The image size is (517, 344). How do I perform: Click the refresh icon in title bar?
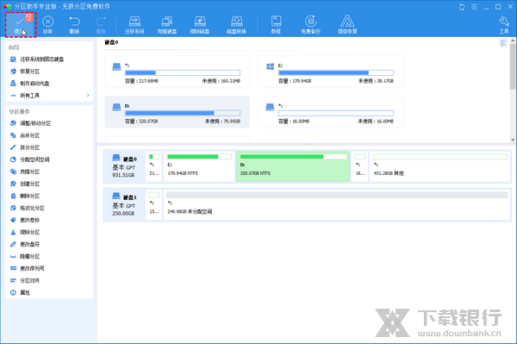tap(462, 7)
